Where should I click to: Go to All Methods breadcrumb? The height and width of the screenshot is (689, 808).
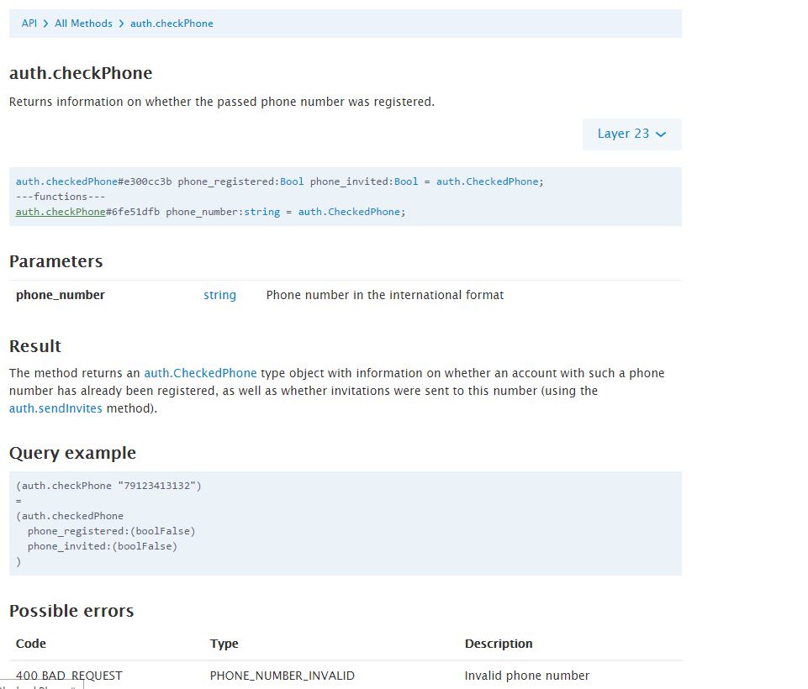(x=83, y=24)
